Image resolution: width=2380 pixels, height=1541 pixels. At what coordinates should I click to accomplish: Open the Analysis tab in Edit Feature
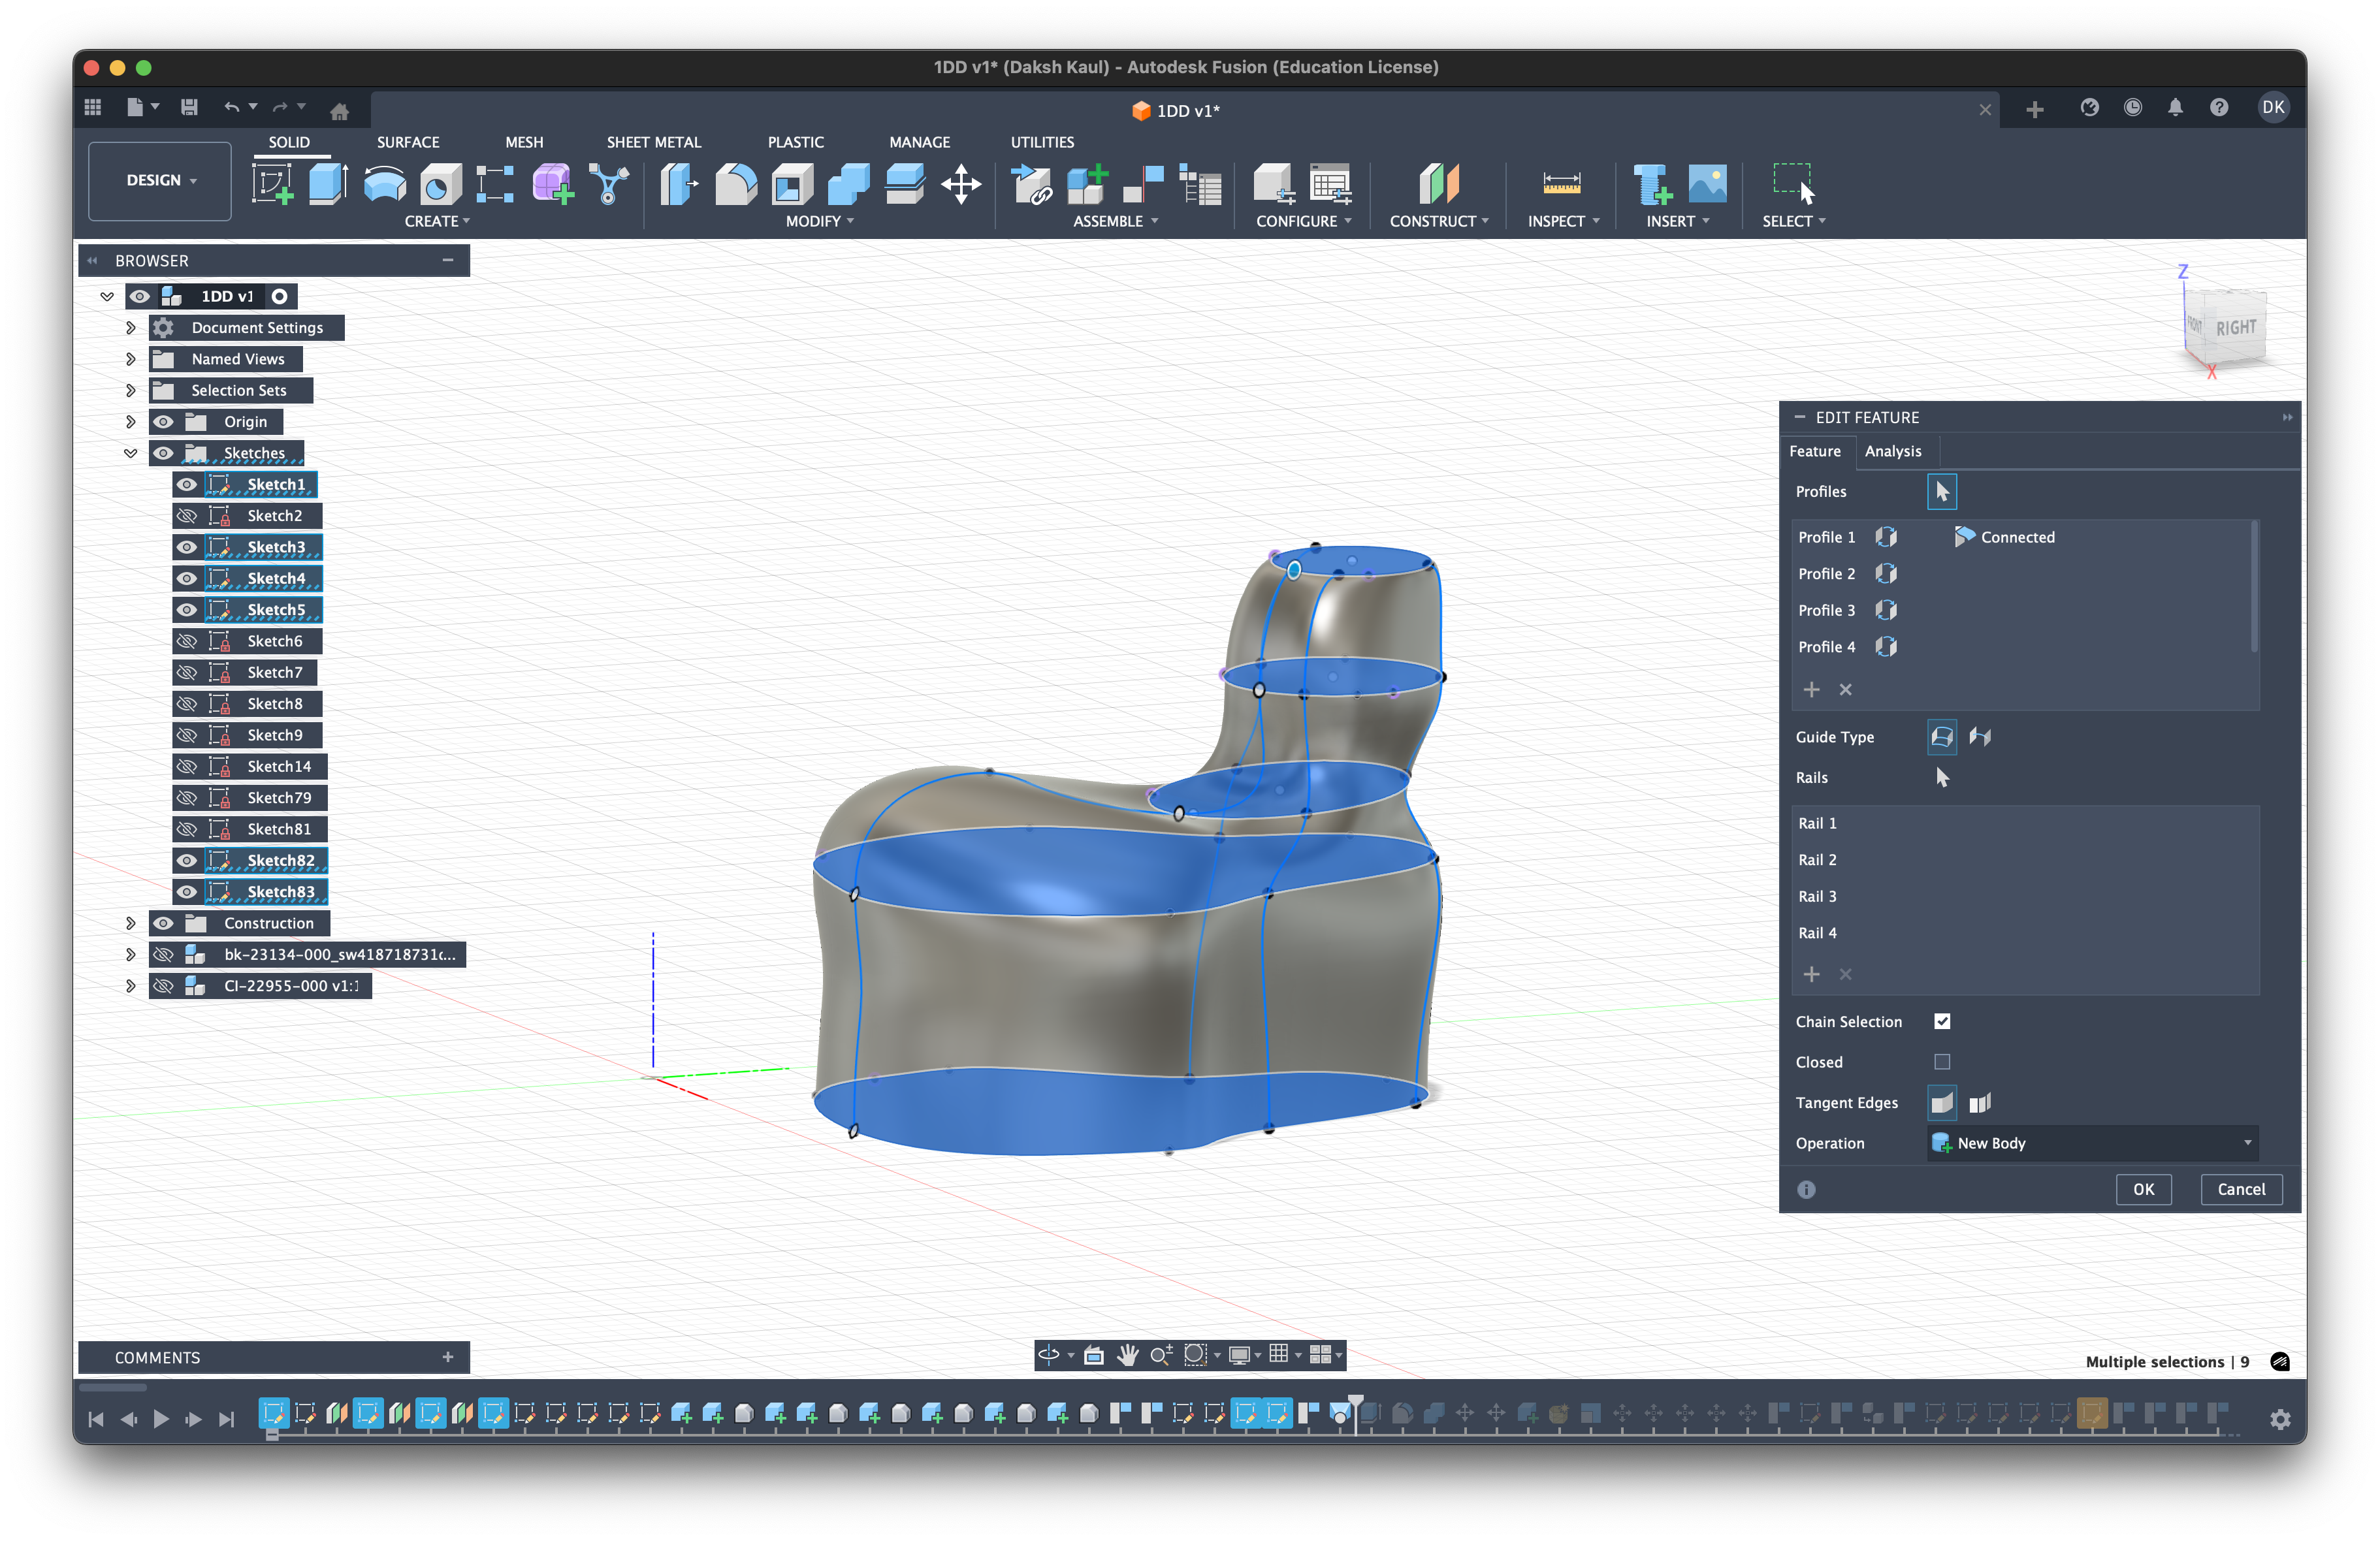point(1892,451)
